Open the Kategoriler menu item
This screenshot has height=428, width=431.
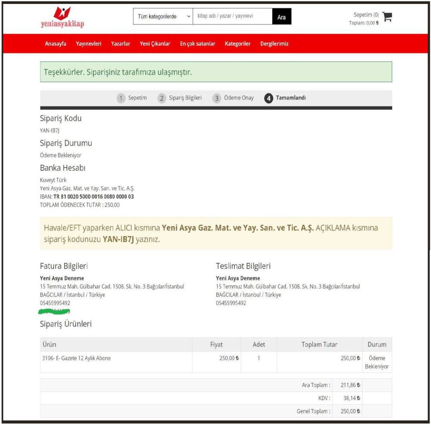coord(237,44)
